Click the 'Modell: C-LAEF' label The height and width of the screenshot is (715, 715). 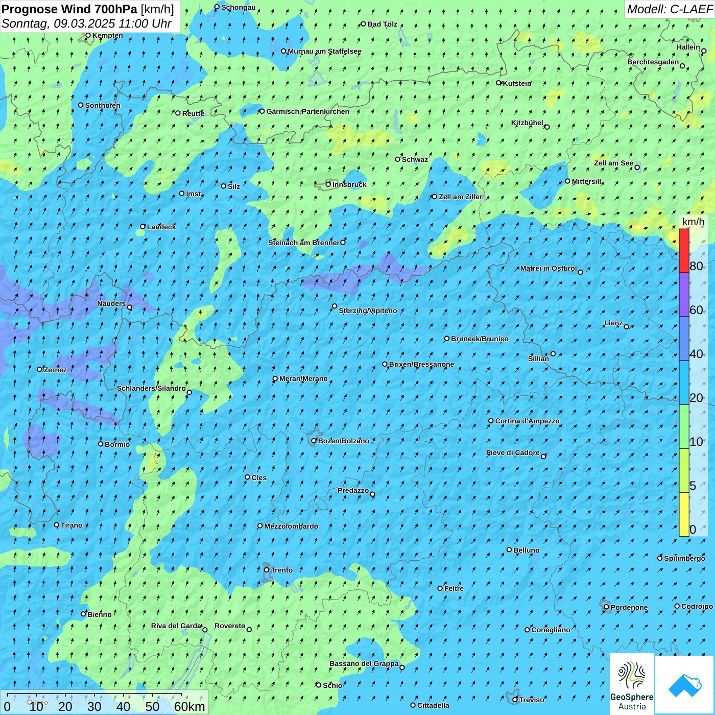click(x=670, y=9)
